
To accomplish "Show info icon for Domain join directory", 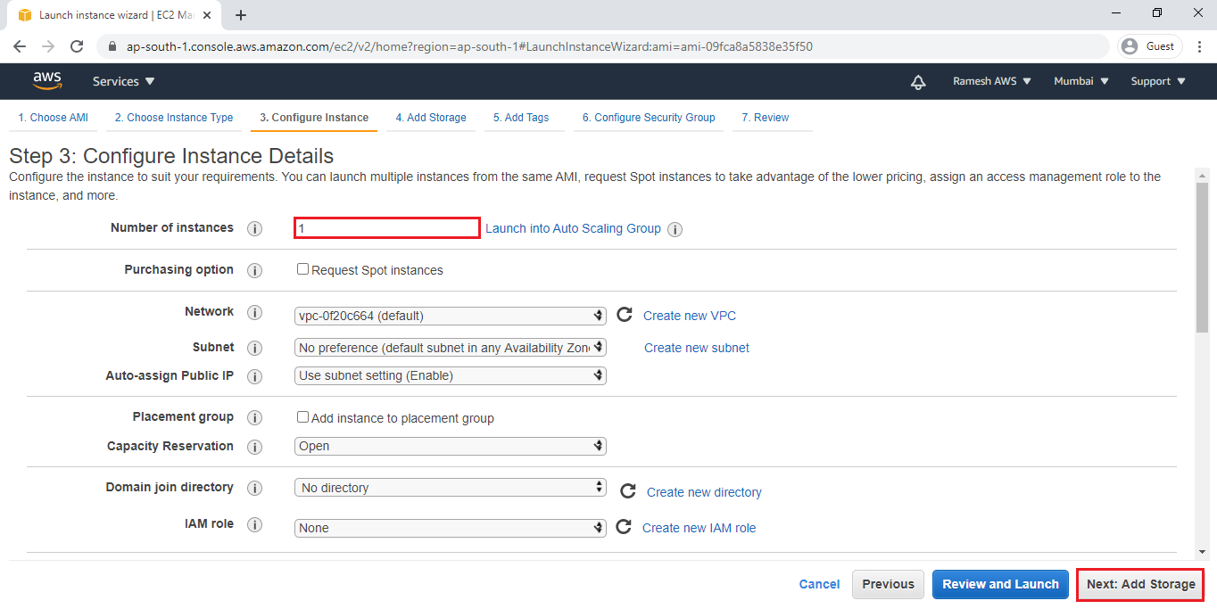I will coord(254,488).
